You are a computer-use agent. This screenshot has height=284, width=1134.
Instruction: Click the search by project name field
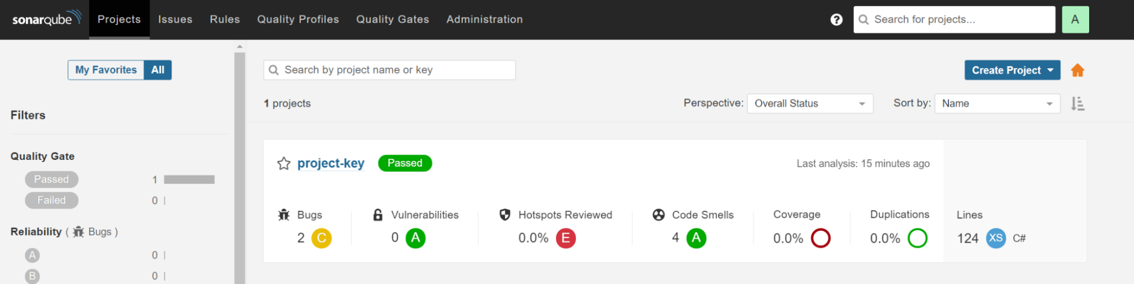click(389, 70)
